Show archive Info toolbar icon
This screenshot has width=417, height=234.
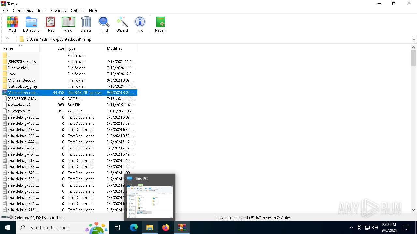coord(140,24)
